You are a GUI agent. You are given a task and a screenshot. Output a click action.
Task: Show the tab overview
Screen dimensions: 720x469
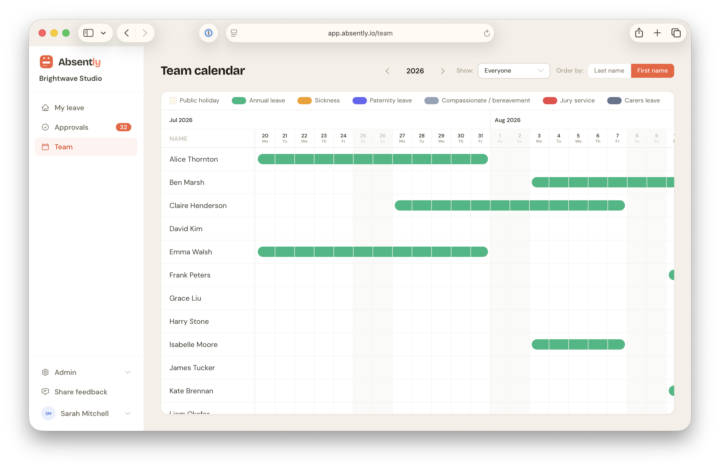[x=676, y=33]
